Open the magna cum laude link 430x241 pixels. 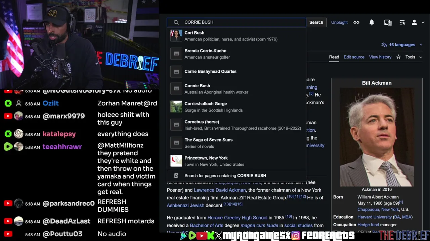pyautogui.click(x=259, y=225)
